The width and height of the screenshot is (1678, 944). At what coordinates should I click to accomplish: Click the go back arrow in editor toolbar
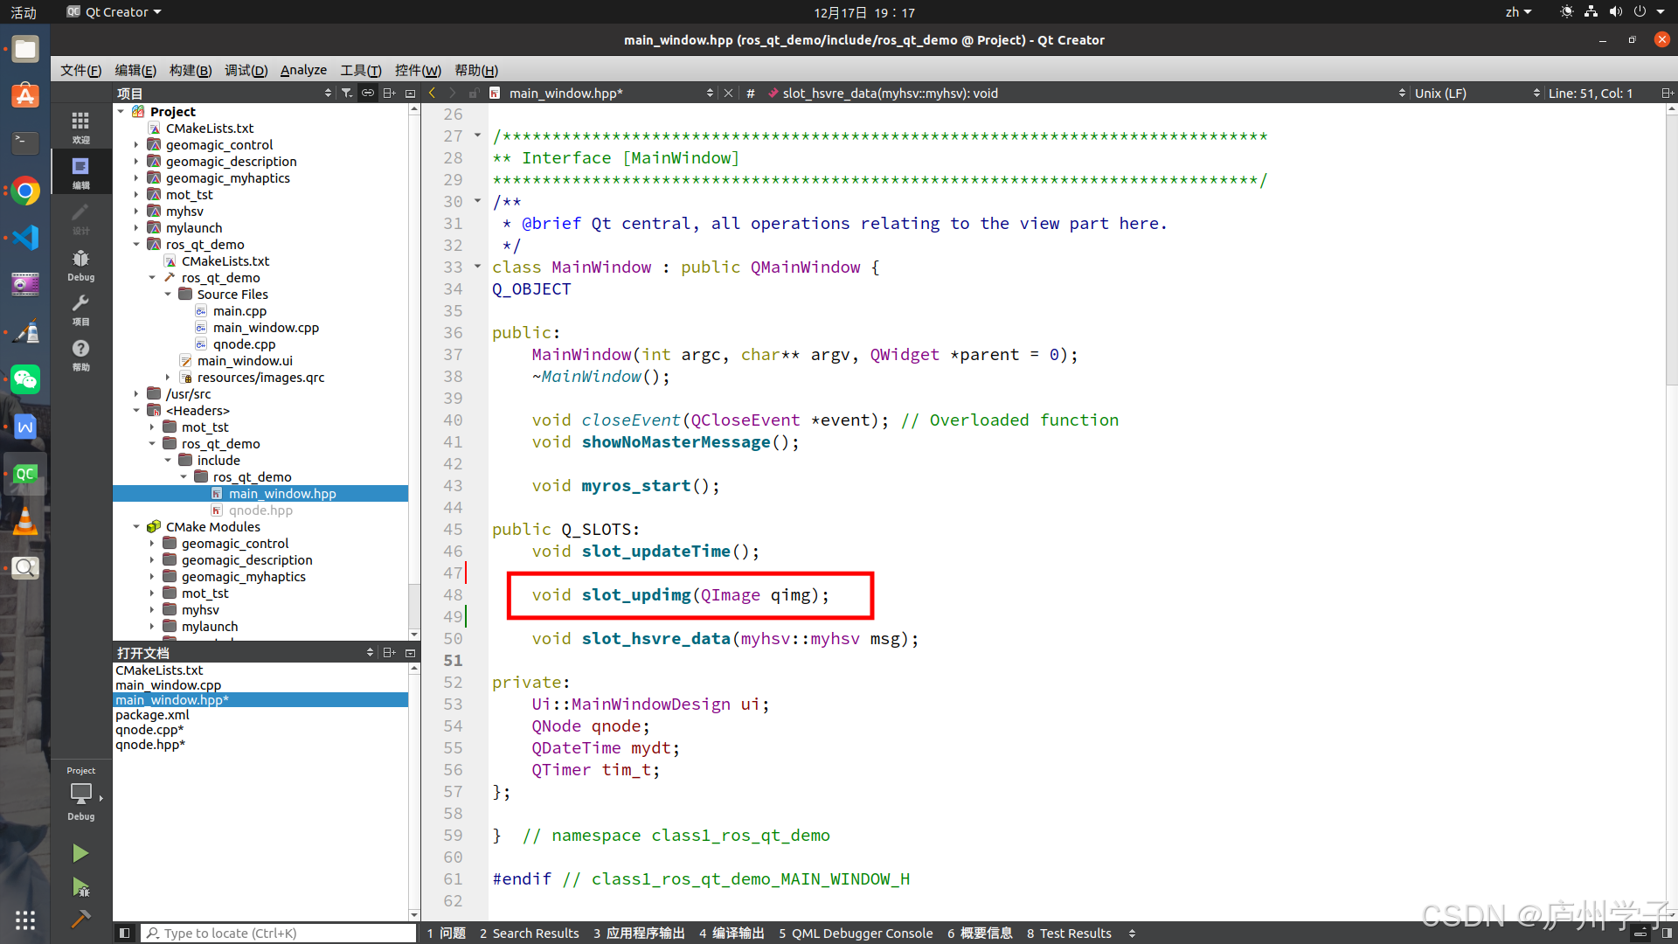(432, 93)
